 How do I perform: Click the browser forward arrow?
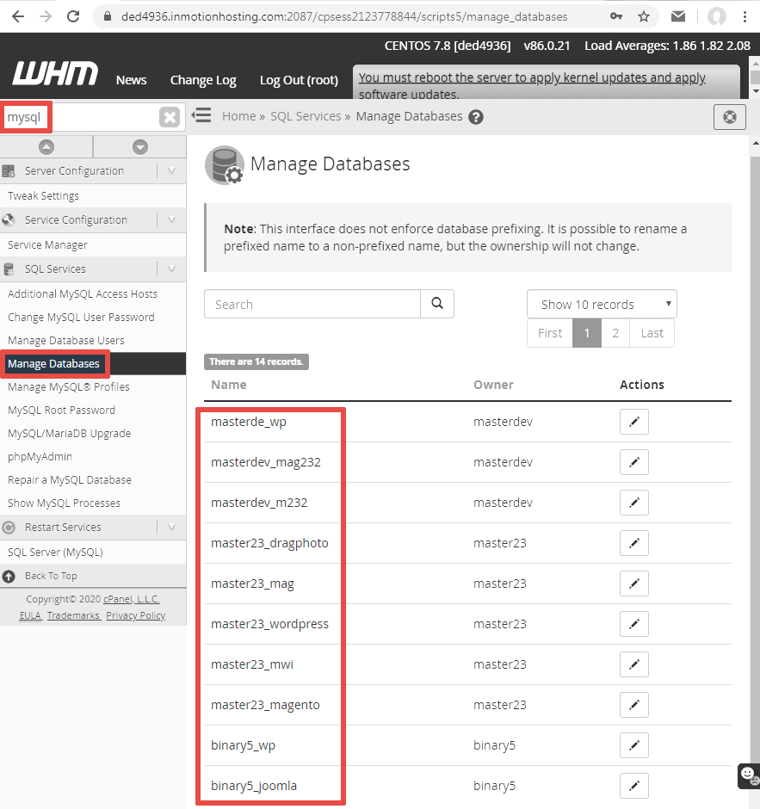(46, 16)
